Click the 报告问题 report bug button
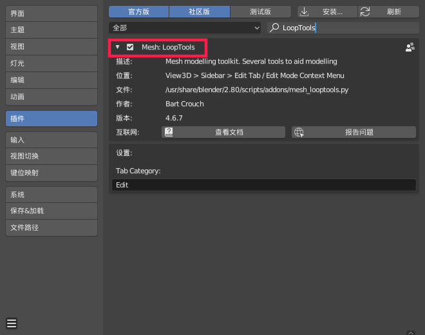 point(354,132)
